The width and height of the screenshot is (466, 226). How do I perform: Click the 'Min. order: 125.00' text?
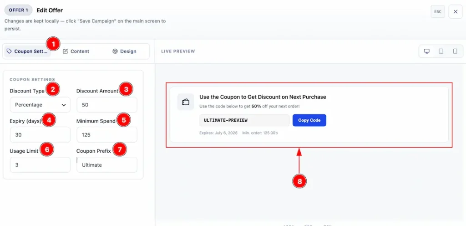(260, 133)
